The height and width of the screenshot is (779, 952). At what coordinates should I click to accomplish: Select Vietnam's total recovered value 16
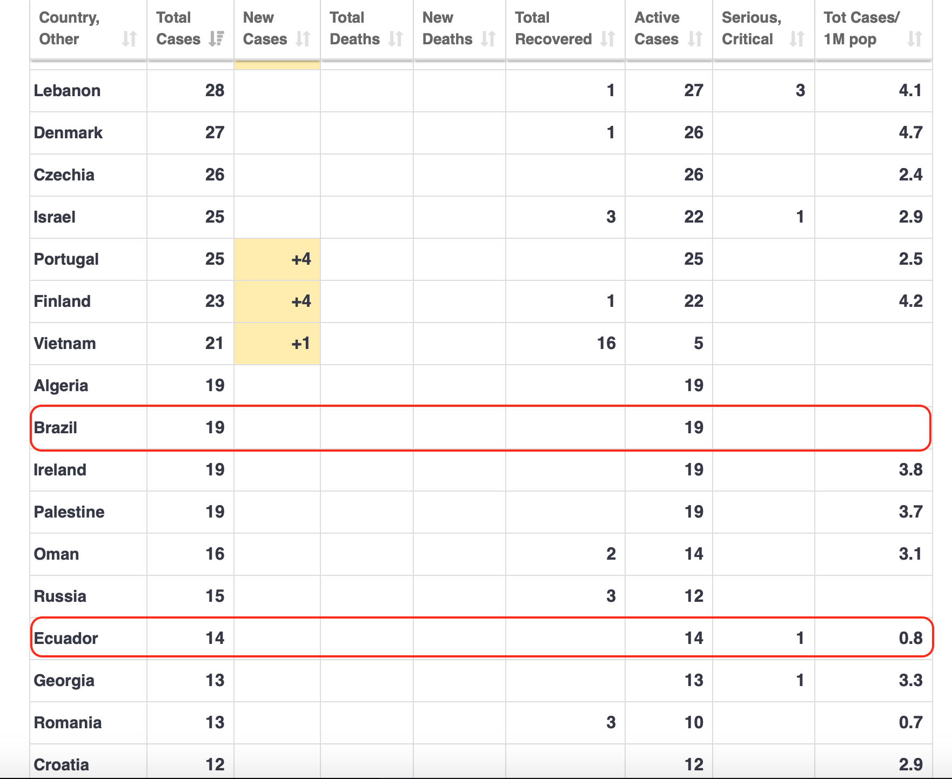(606, 343)
